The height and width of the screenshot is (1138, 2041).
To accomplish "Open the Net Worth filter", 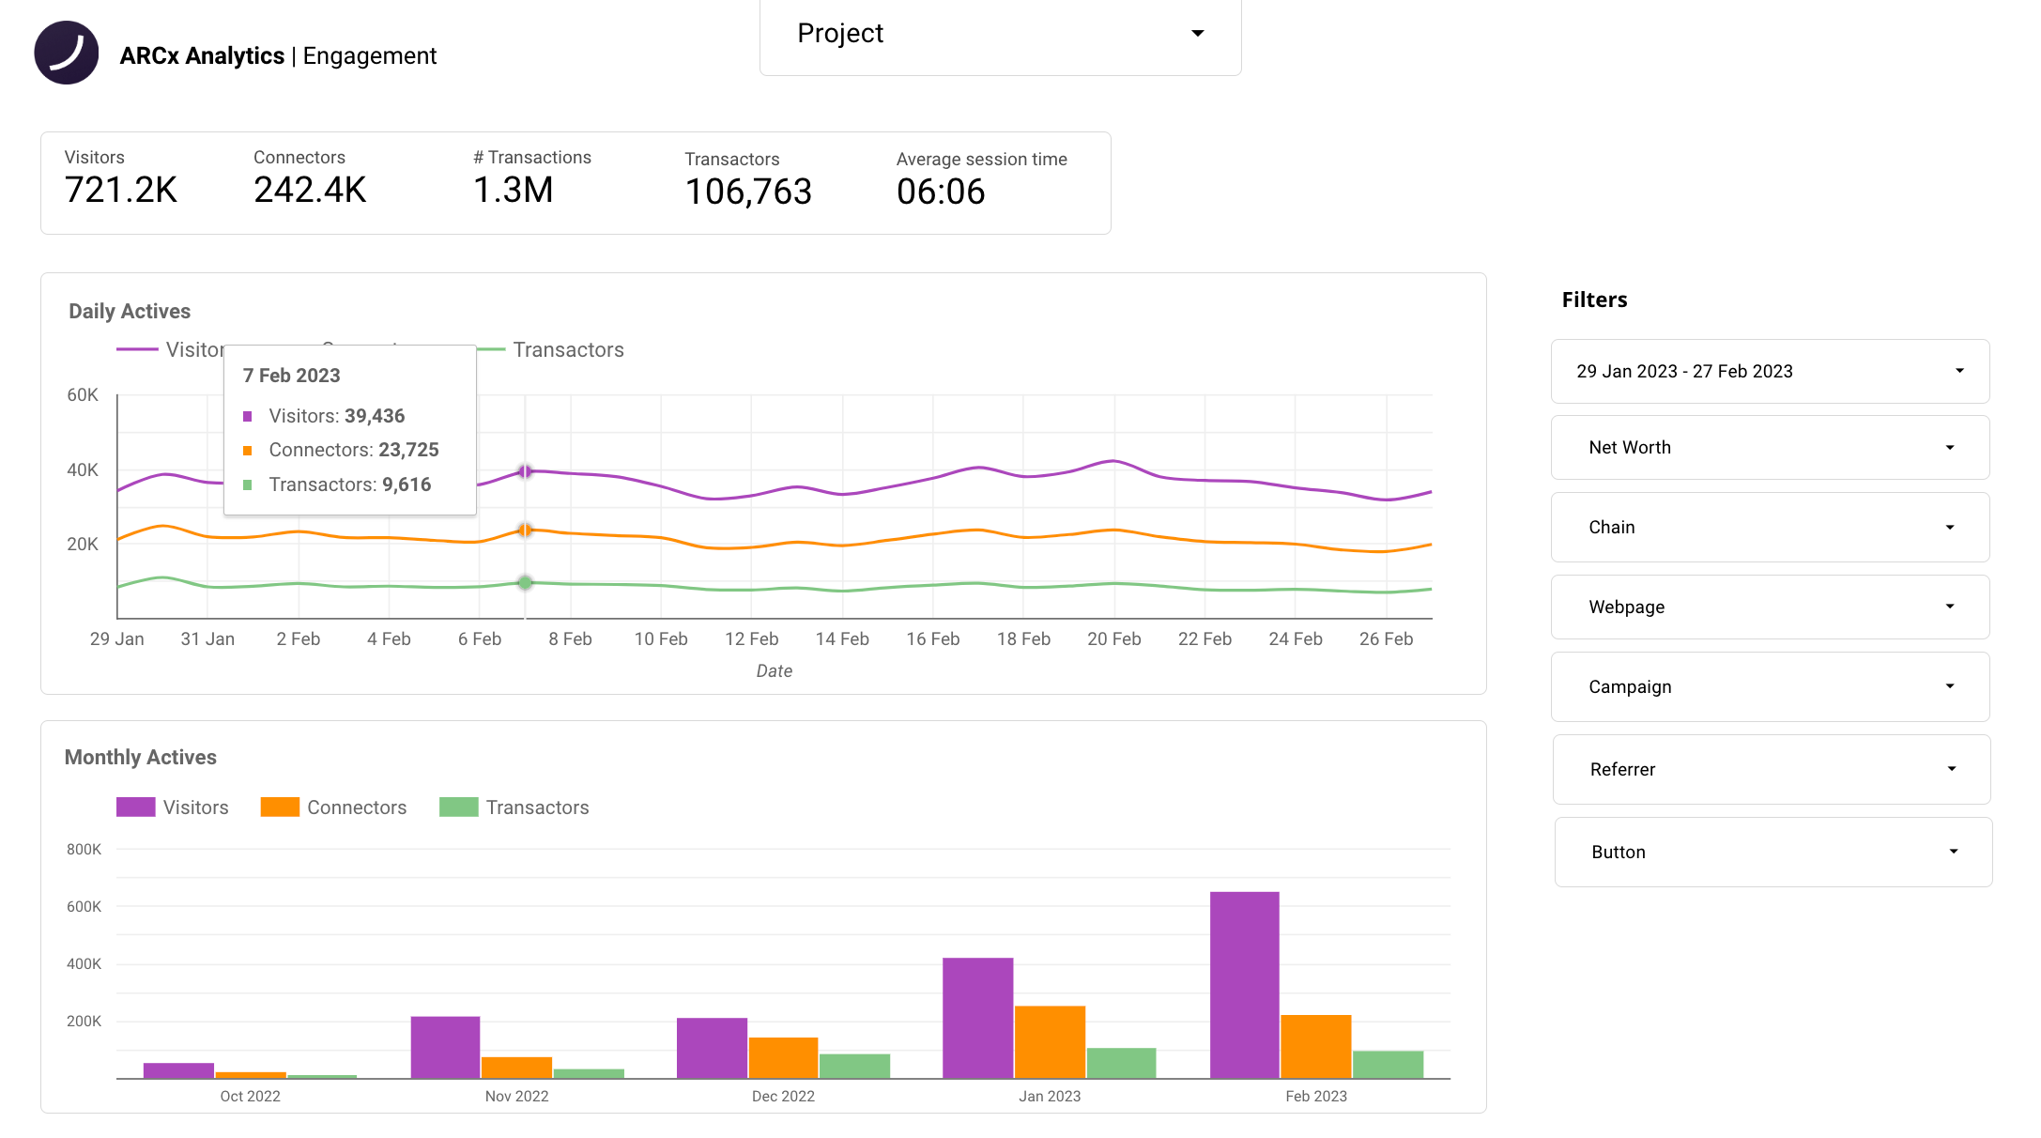I will (x=1770, y=447).
